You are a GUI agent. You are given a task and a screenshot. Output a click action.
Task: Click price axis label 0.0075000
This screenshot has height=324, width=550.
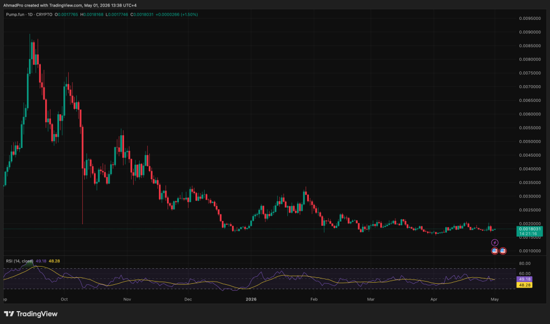[x=530, y=73]
